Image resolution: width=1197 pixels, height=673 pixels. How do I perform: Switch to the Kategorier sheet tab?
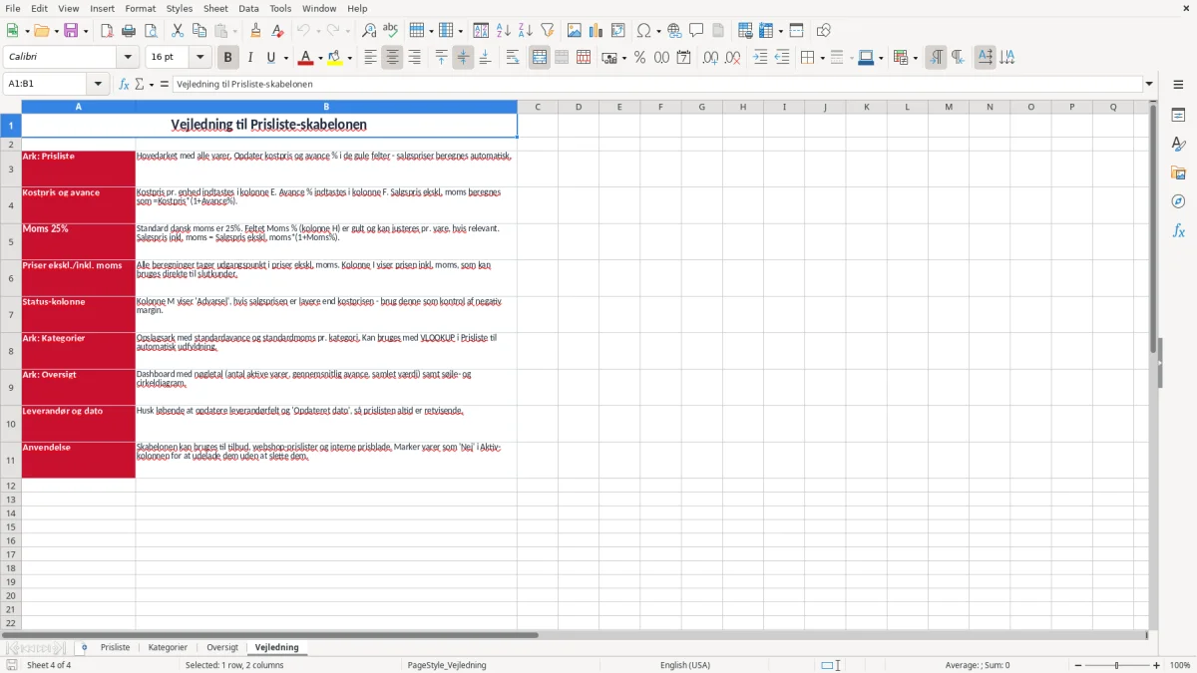click(168, 647)
